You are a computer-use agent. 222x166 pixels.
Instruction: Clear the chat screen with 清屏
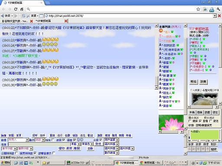coord(69,148)
